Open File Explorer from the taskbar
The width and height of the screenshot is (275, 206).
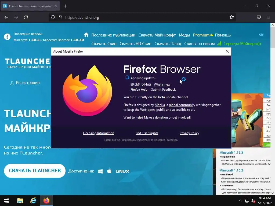pyautogui.click(x=20, y=201)
